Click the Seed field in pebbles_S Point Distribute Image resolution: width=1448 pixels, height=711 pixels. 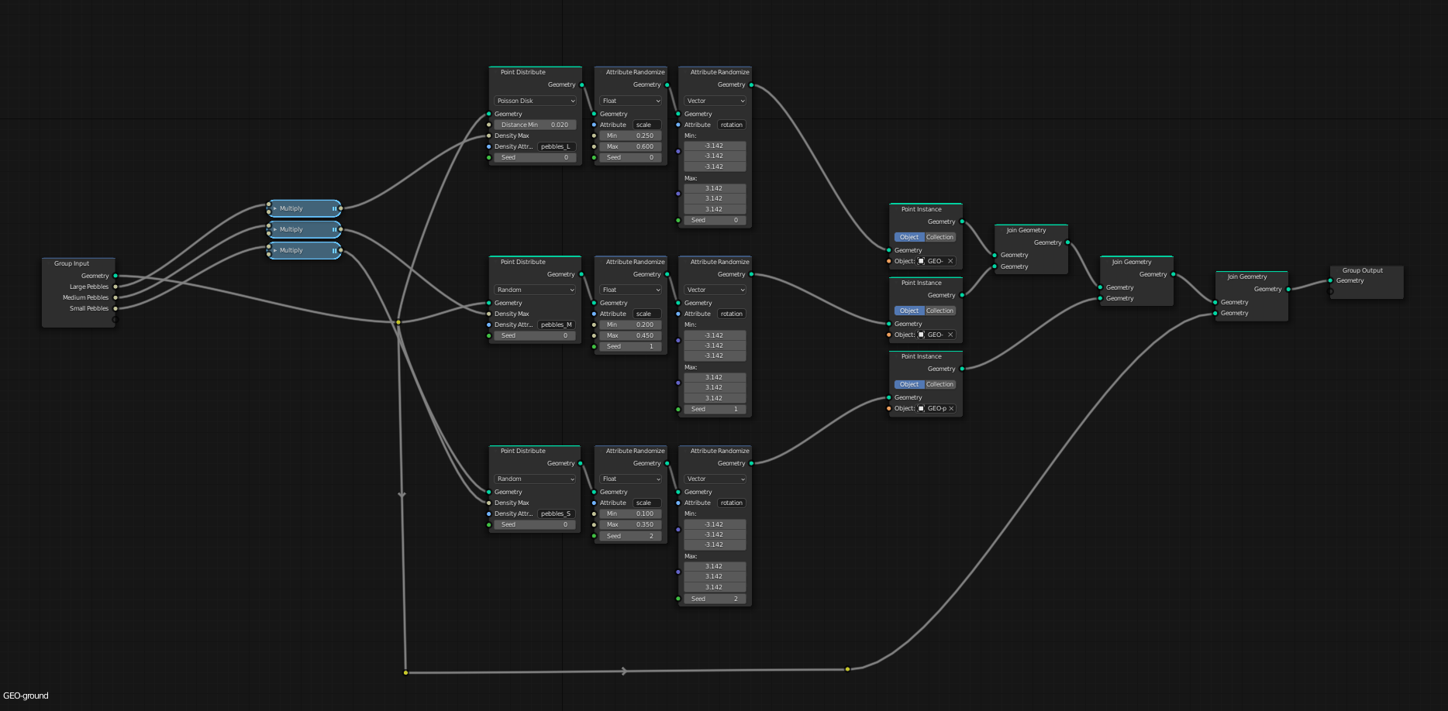[536, 524]
